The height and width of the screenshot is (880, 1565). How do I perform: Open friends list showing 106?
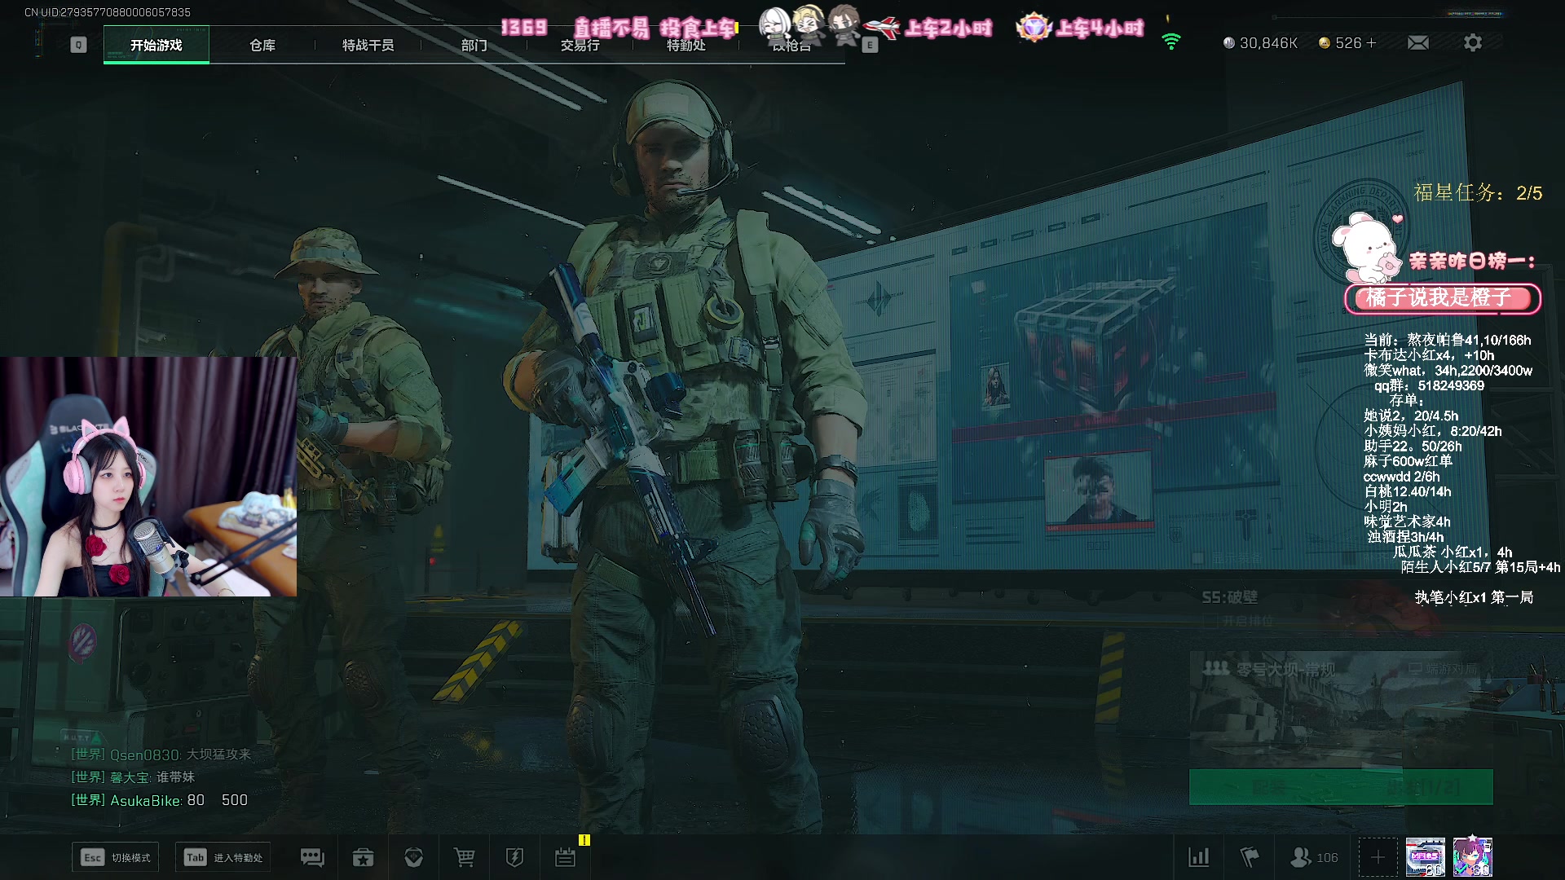click(1314, 857)
